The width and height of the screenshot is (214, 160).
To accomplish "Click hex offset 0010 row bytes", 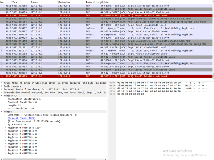I will click(x=149, y=86).
